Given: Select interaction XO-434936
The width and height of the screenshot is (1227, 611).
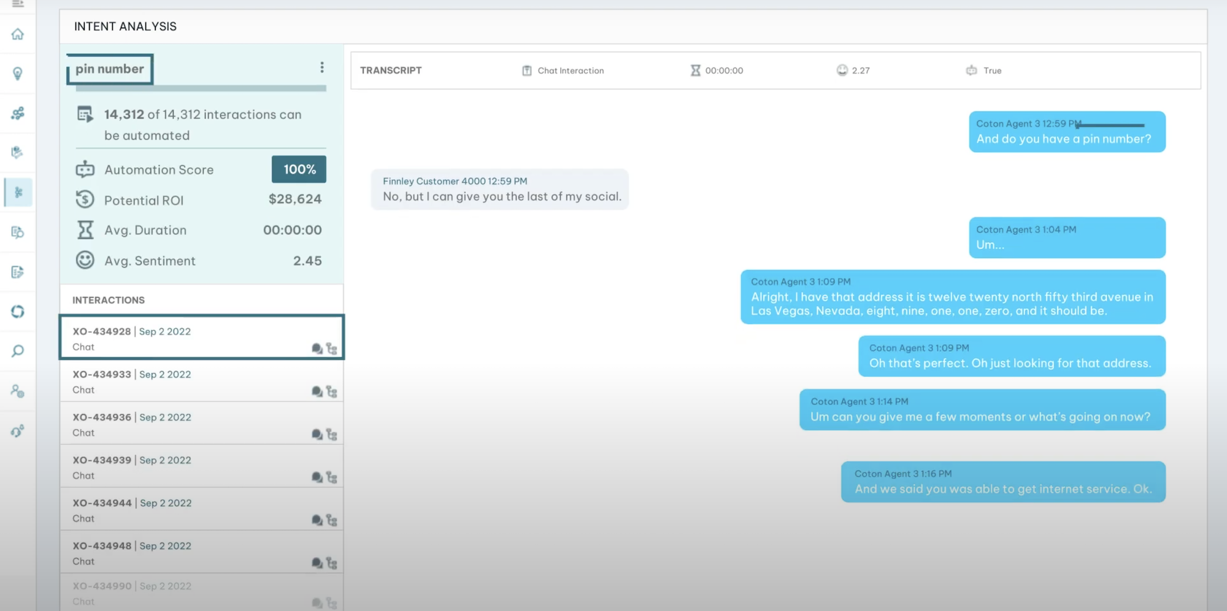Looking at the screenshot, I should click(202, 424).
